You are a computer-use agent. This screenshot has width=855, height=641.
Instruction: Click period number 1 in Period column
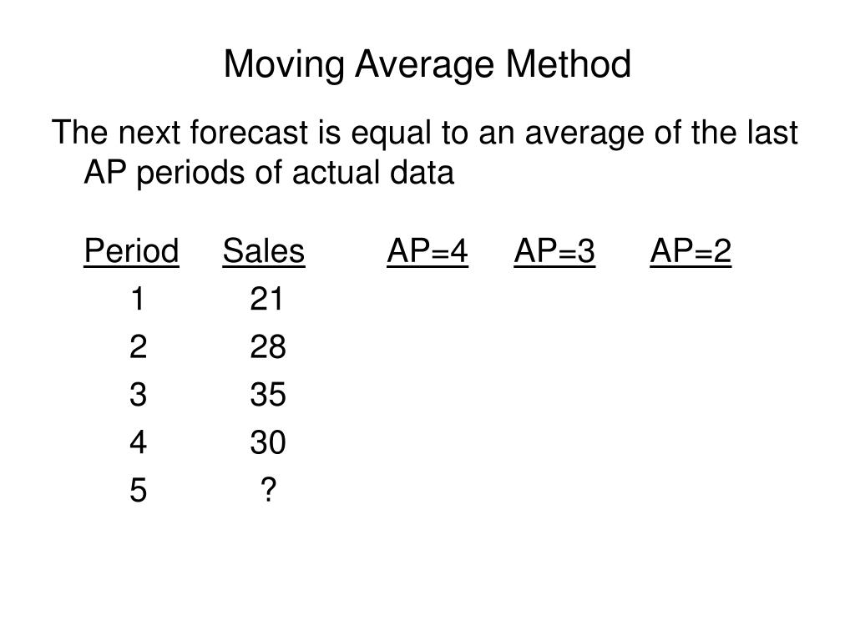coord(138,299)
